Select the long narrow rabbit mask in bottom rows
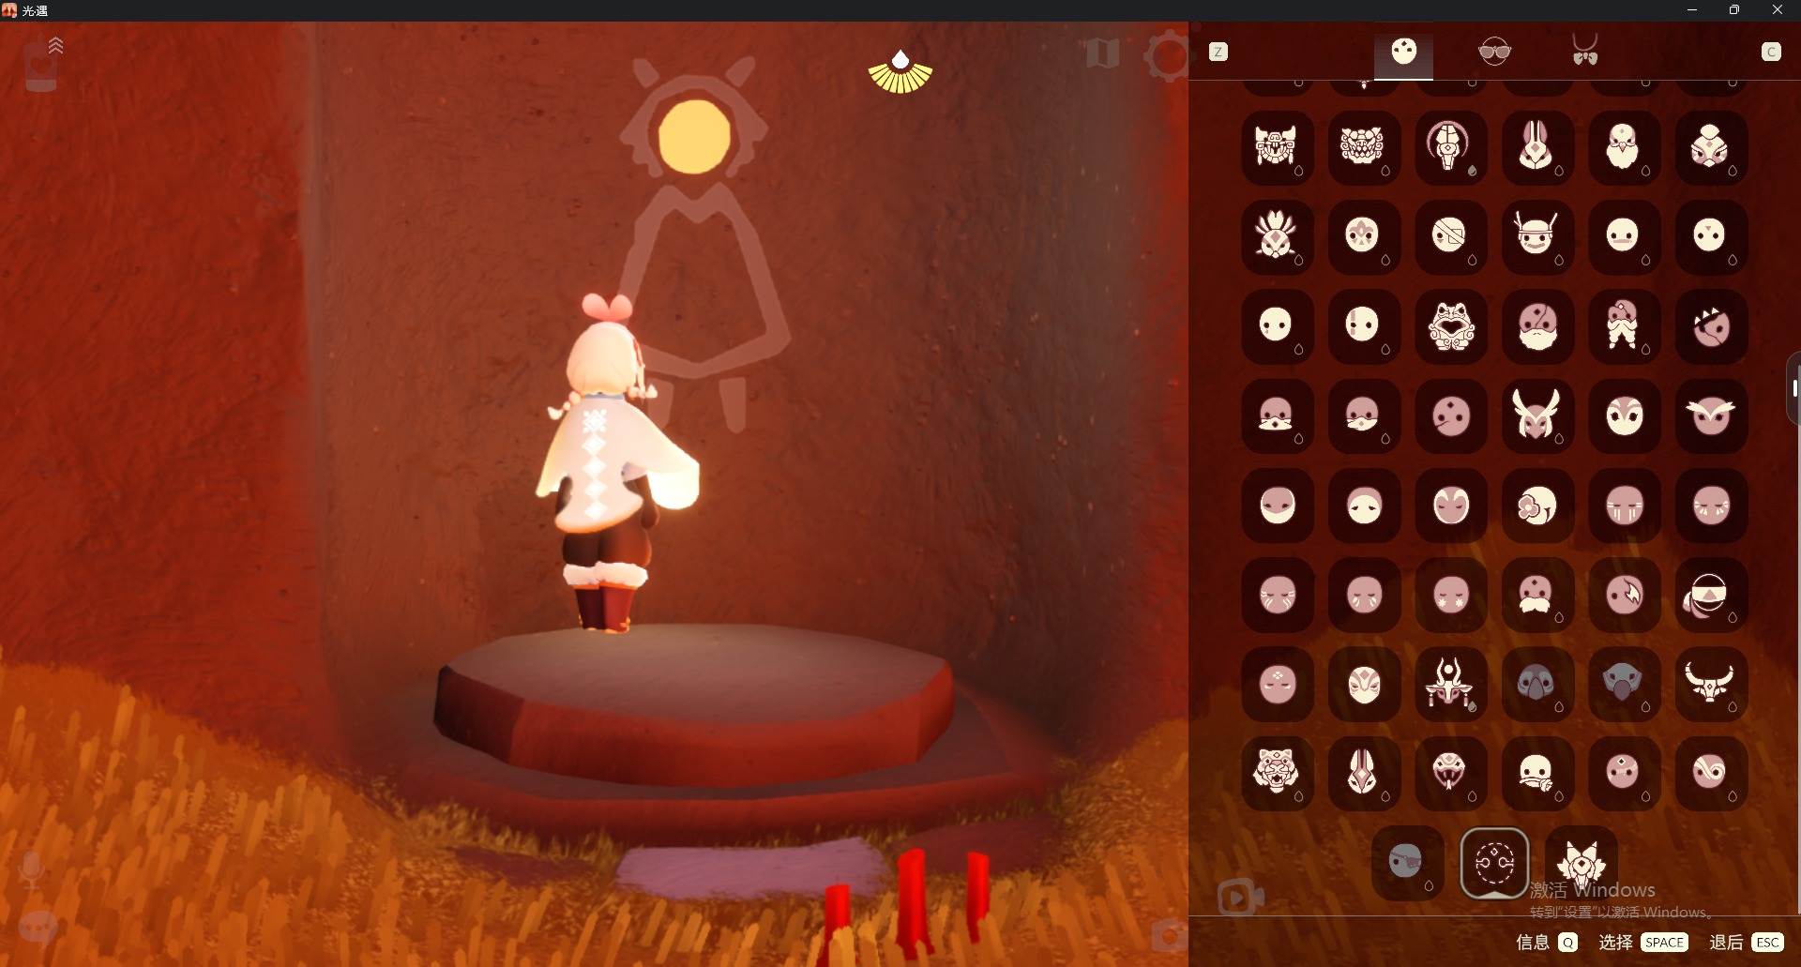Viewport: 1801px width, 967px height. (1364, 772)
